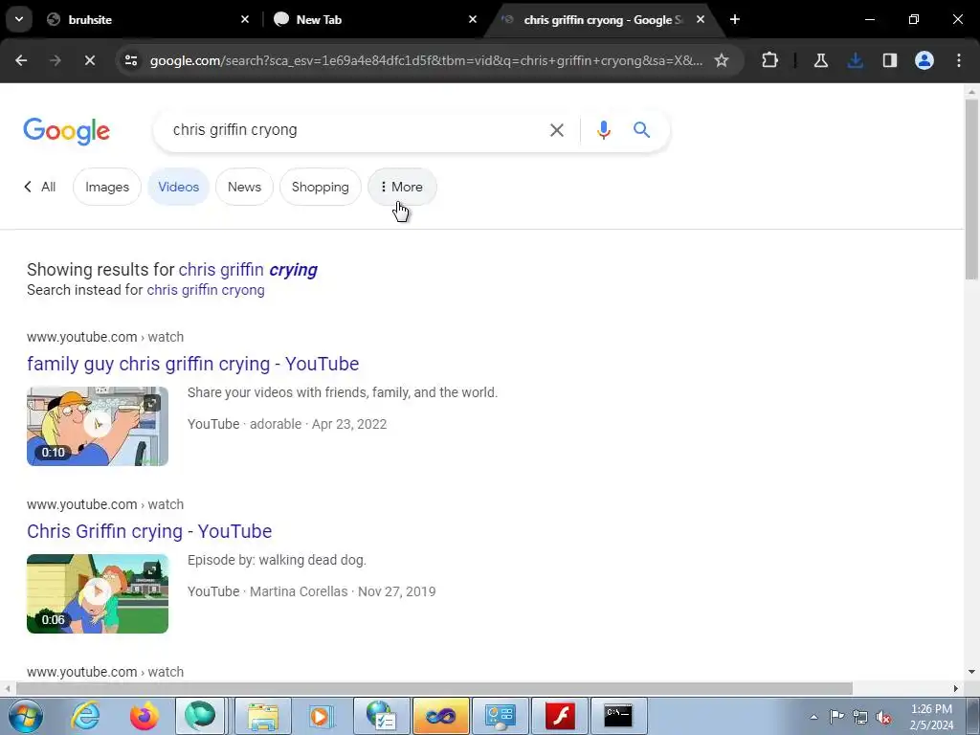Clear the search query with X
980x735 pixels.
click(x=556, y=130)
